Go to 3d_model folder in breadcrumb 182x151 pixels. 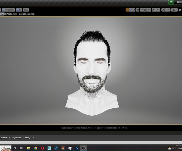click(16, 138)
